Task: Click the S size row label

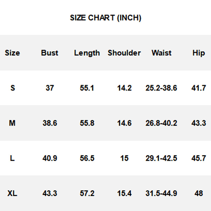Action: (x=13, y=88)
